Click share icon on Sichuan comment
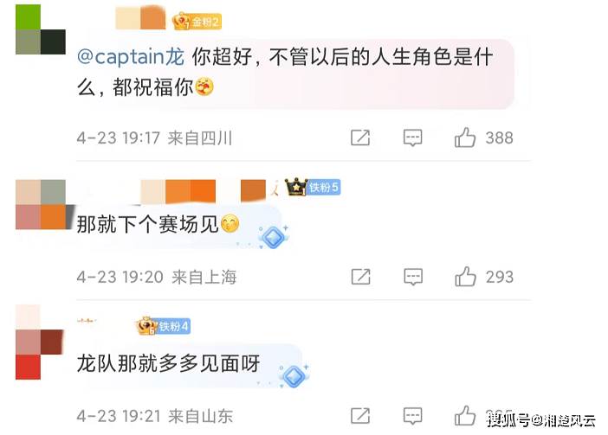 (x=360, y=138)
